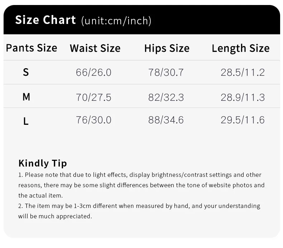The height and width of the screenshot is (248, 283).
Task: Select the Hips Size column header
Action: pos(167,48)
